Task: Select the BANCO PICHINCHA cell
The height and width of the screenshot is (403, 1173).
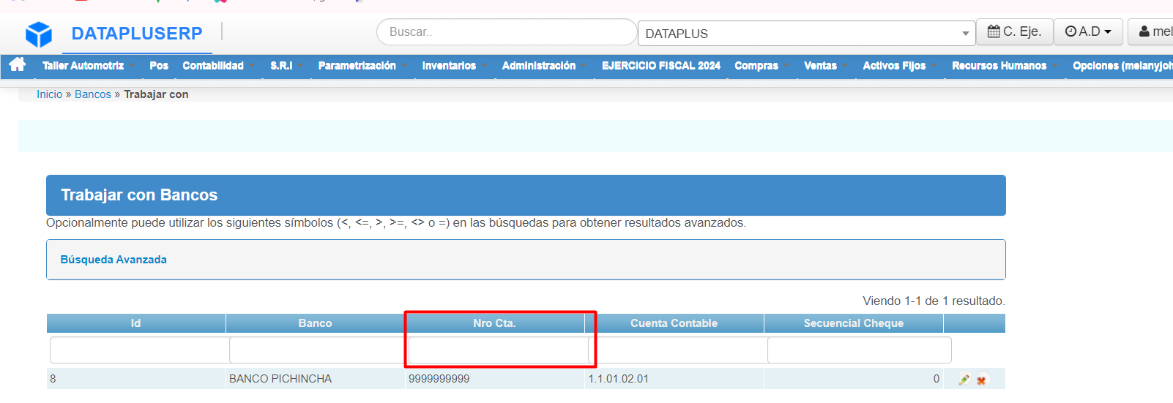Action: coord(315,379)
